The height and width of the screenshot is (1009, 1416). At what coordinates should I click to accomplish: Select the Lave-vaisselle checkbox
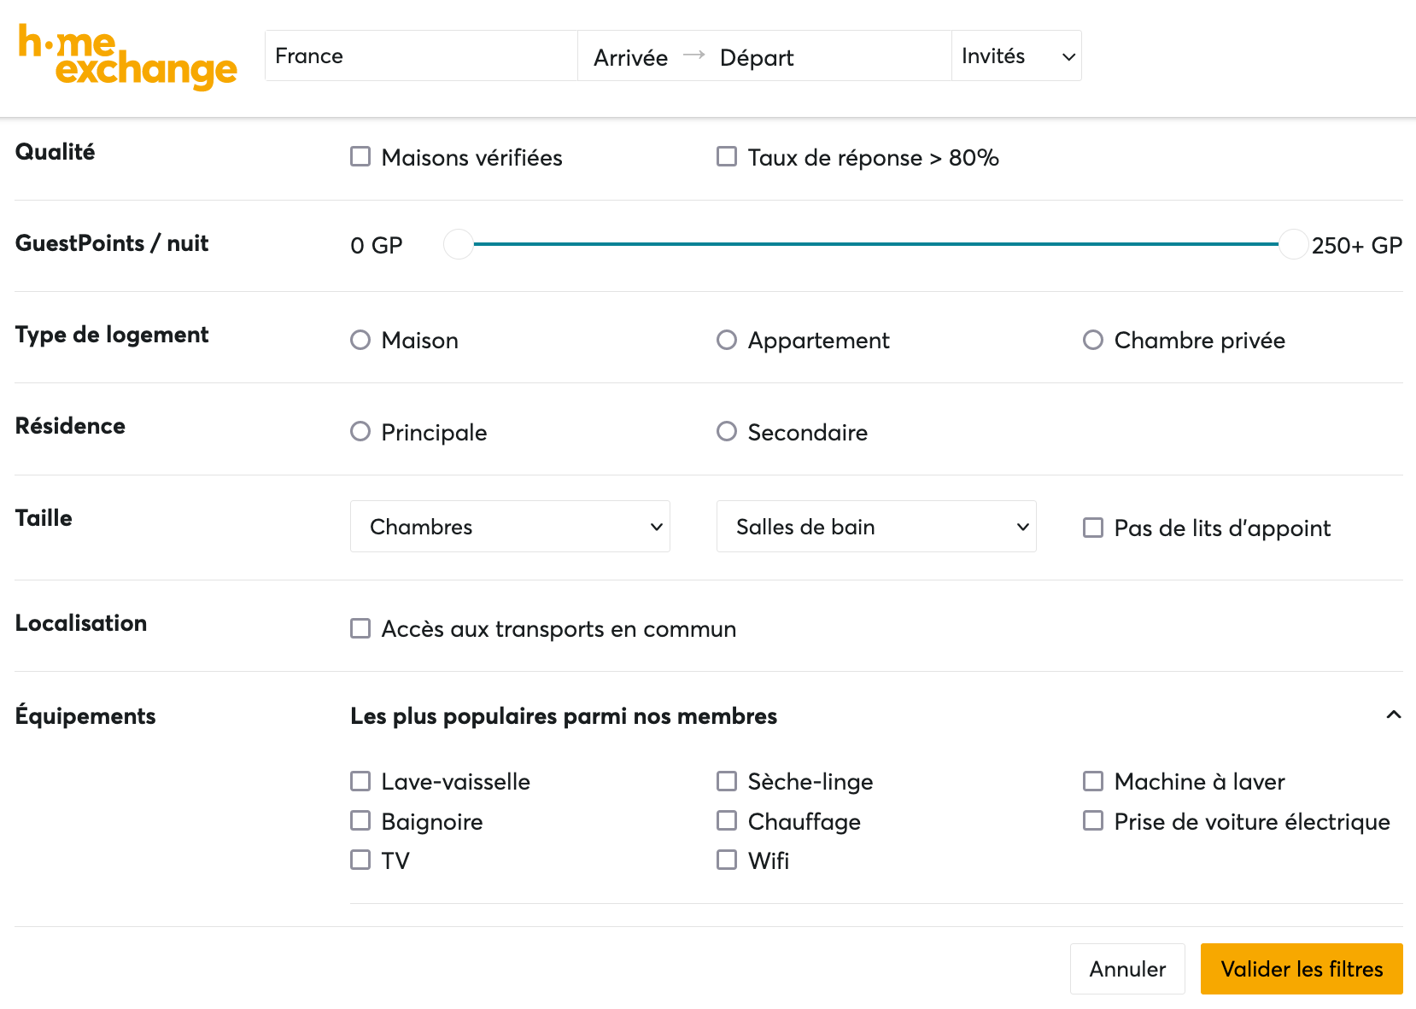(360, 781)
